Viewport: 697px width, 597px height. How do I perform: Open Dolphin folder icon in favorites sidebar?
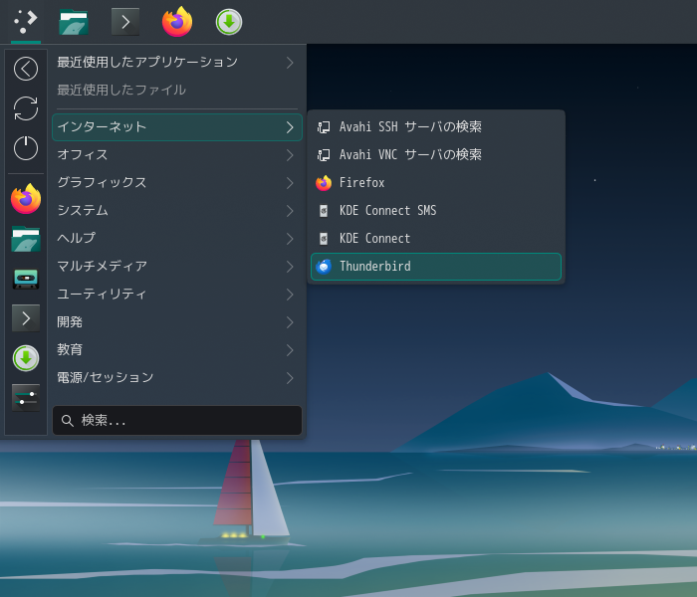[26, 239]
